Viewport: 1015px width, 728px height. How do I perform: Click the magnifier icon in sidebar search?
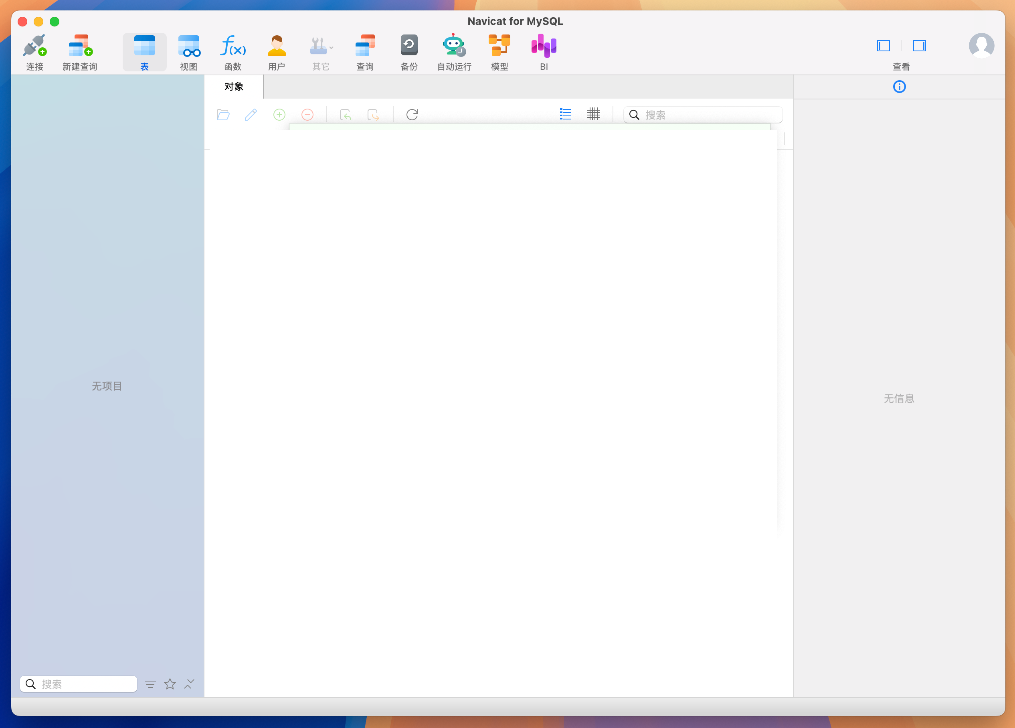pyautogui.click(x=30, y=684)
